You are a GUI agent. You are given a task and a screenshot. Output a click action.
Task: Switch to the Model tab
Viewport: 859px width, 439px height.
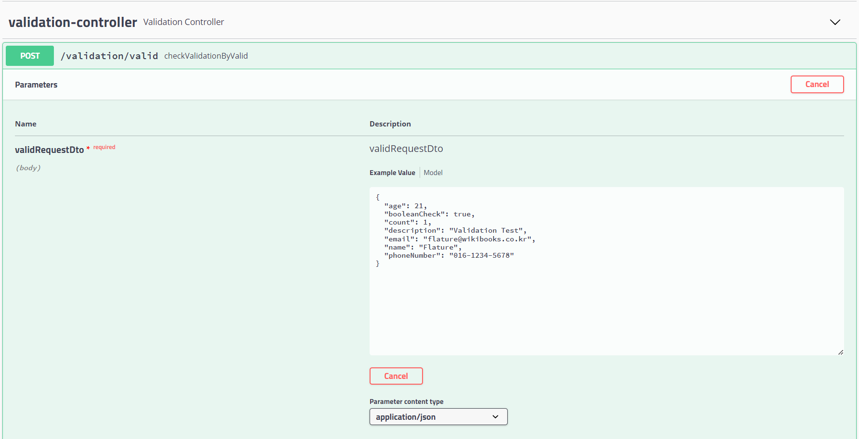pos(433,173)
